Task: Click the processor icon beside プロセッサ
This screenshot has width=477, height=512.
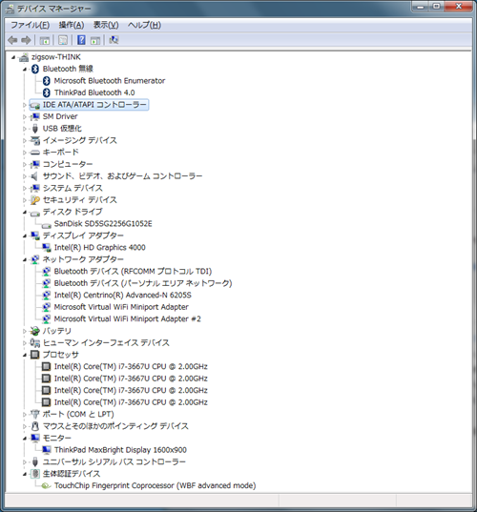Action: pos(34,355)
